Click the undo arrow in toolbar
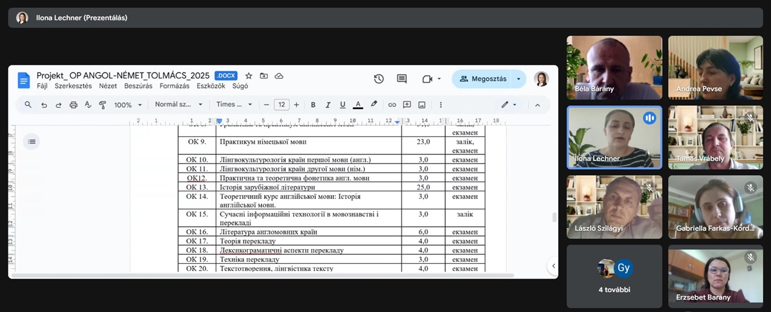771x312 pixels. point(44,105)
